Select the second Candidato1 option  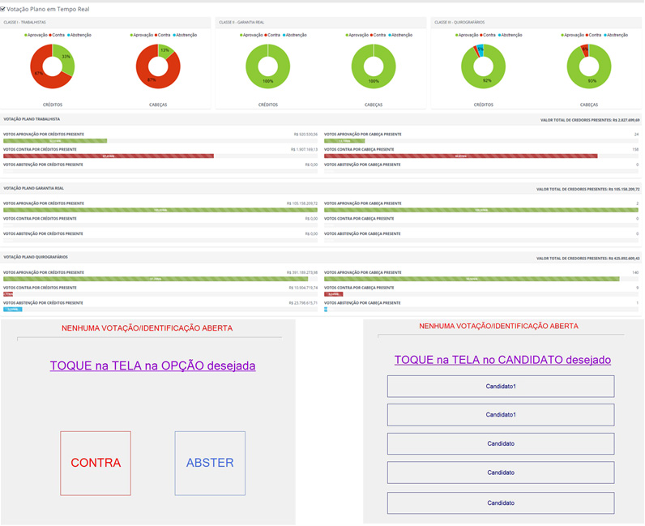pyautogui.click(x=501, y=415)
